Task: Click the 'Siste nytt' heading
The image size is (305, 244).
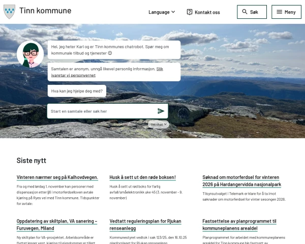Action: (32, 161)
